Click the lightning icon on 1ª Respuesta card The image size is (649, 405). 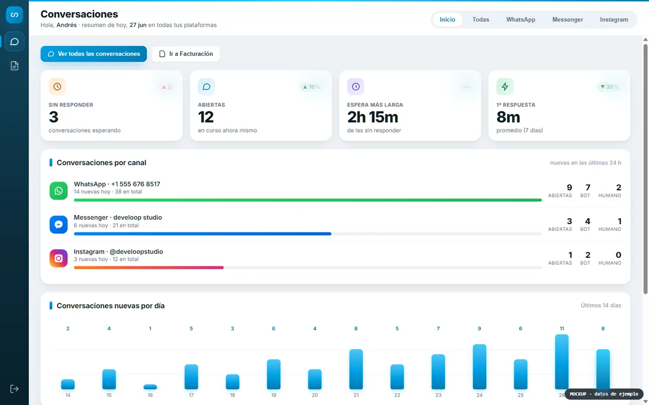coord(505,87)
